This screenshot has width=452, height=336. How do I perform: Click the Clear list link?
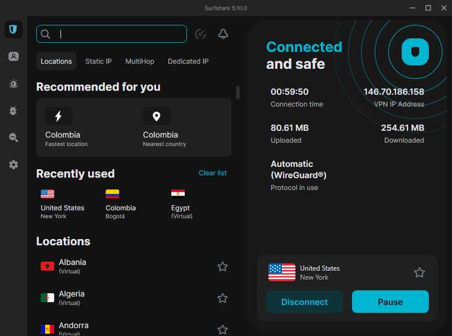[x=212, y=173]
